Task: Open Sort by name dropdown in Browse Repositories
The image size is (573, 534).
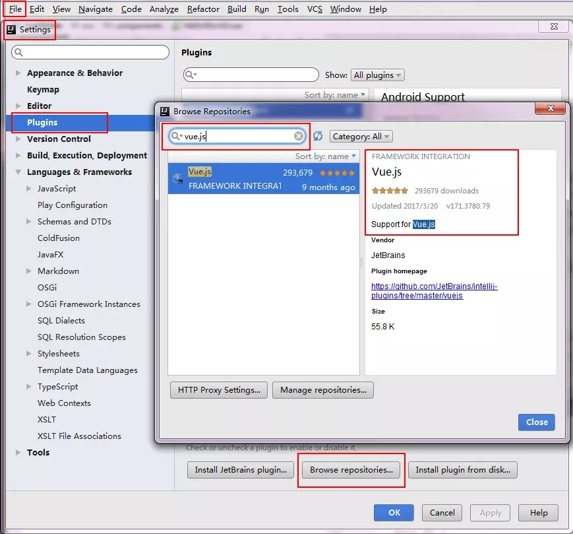Action: pos(325,156)
